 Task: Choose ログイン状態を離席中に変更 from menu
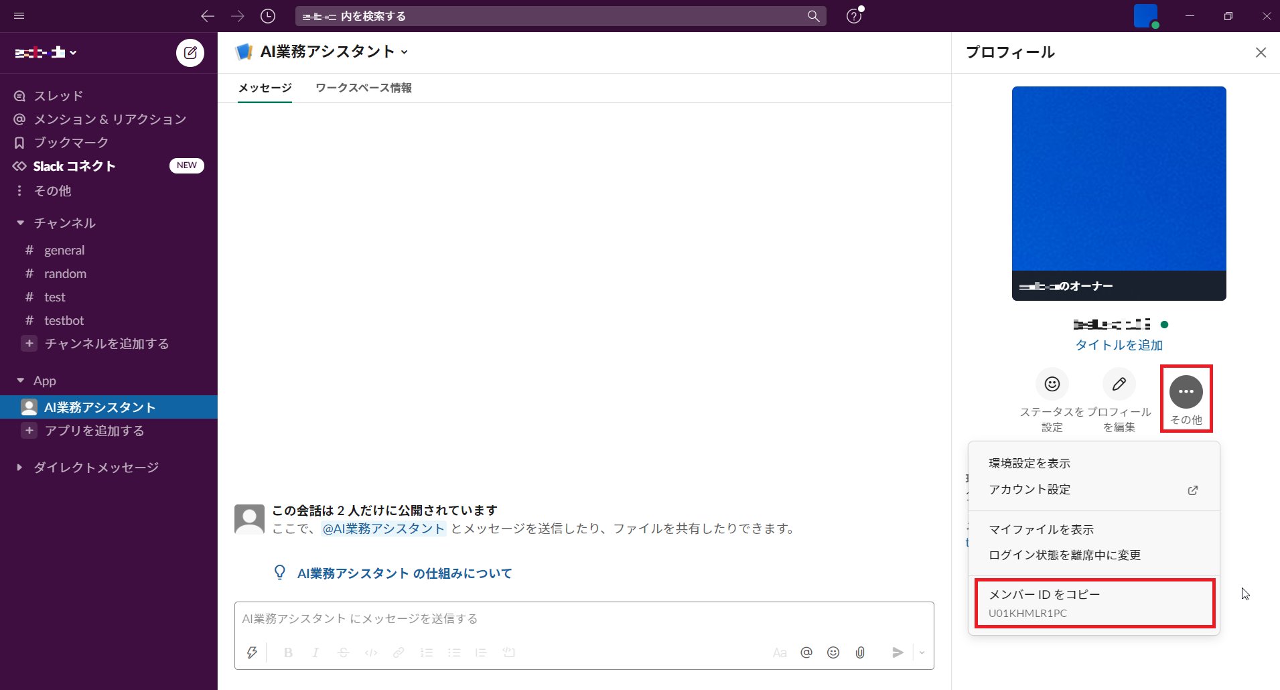(x=1064, y=555)
